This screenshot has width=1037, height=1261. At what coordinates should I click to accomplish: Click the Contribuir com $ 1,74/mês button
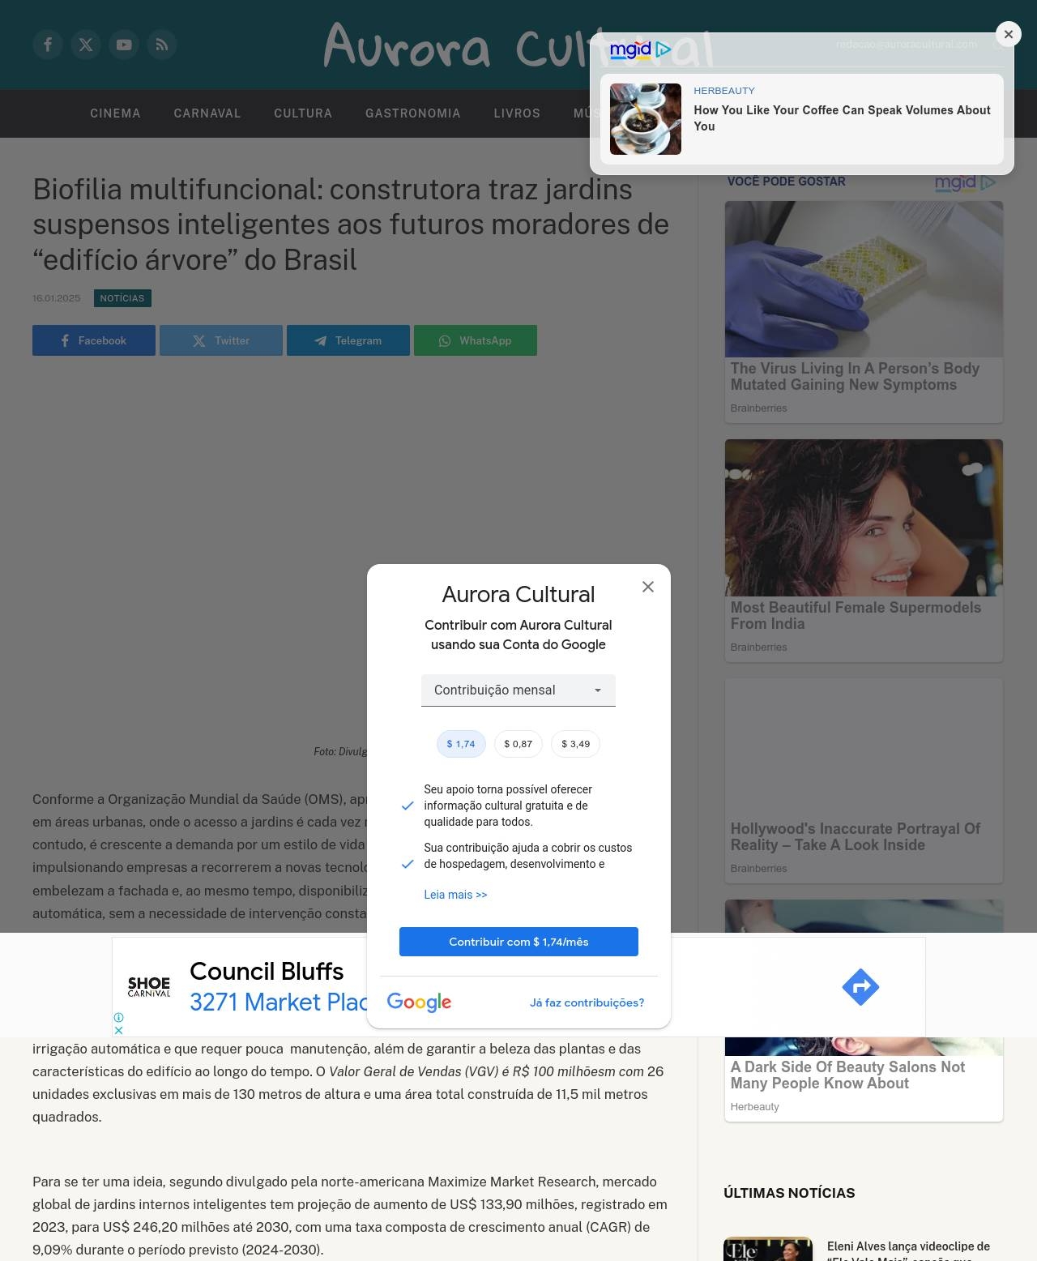tap(518, 942)
